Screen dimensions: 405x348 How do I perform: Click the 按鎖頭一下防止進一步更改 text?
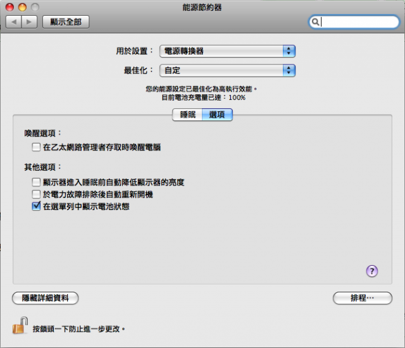click(78, 329)
